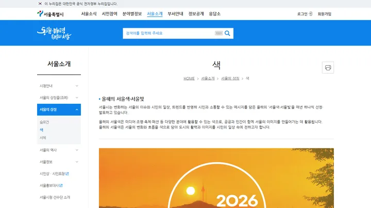Expand the 시청안내 sidebar section
Screen dimensions: 371x208
coord(59,86)
